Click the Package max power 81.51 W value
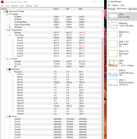This screenshot has width=137, height=139. click(x=82, y=62)
